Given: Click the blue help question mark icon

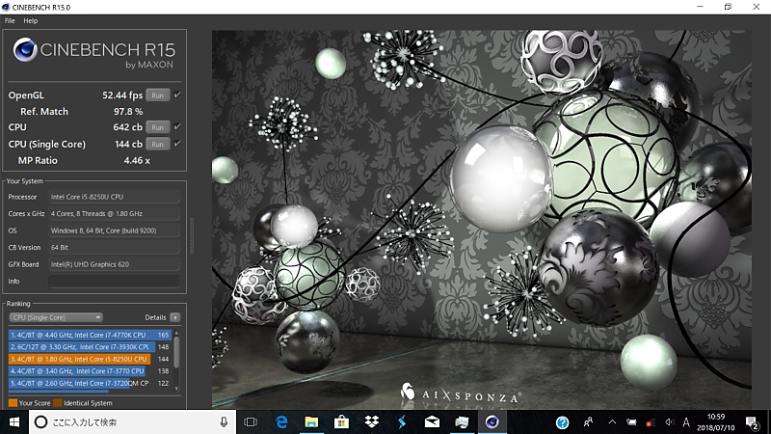Looking at the screenshot, I should click(x=562, y=422).
